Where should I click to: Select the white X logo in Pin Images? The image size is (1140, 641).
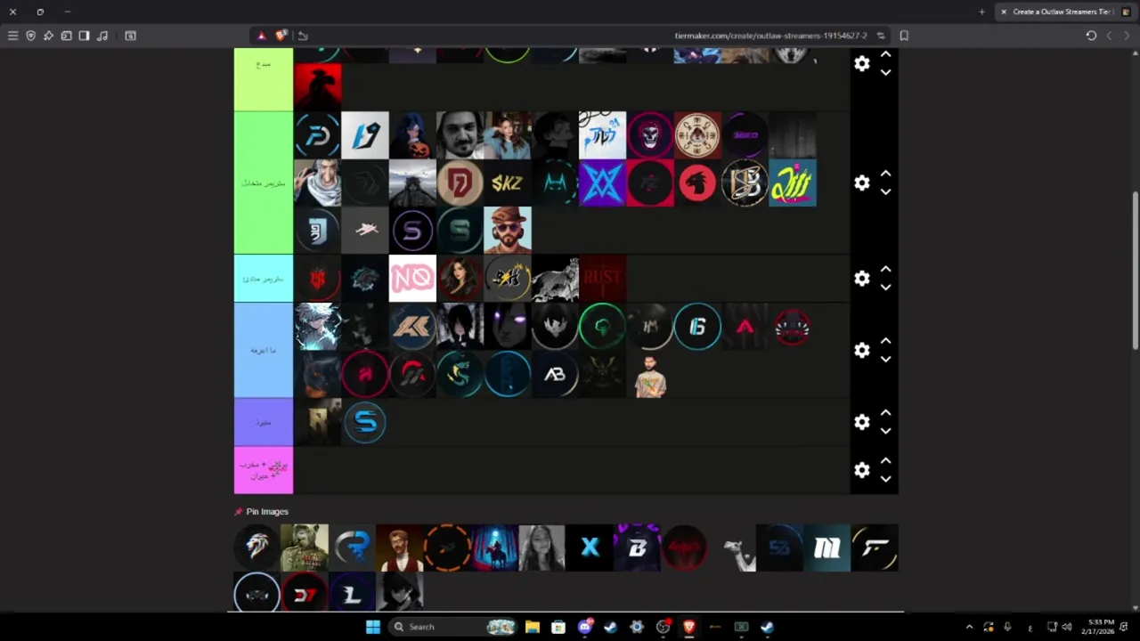pos(590,548)
